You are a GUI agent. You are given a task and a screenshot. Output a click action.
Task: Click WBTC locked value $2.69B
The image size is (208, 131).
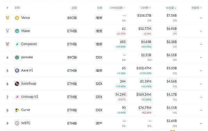(x=172, y=121)
